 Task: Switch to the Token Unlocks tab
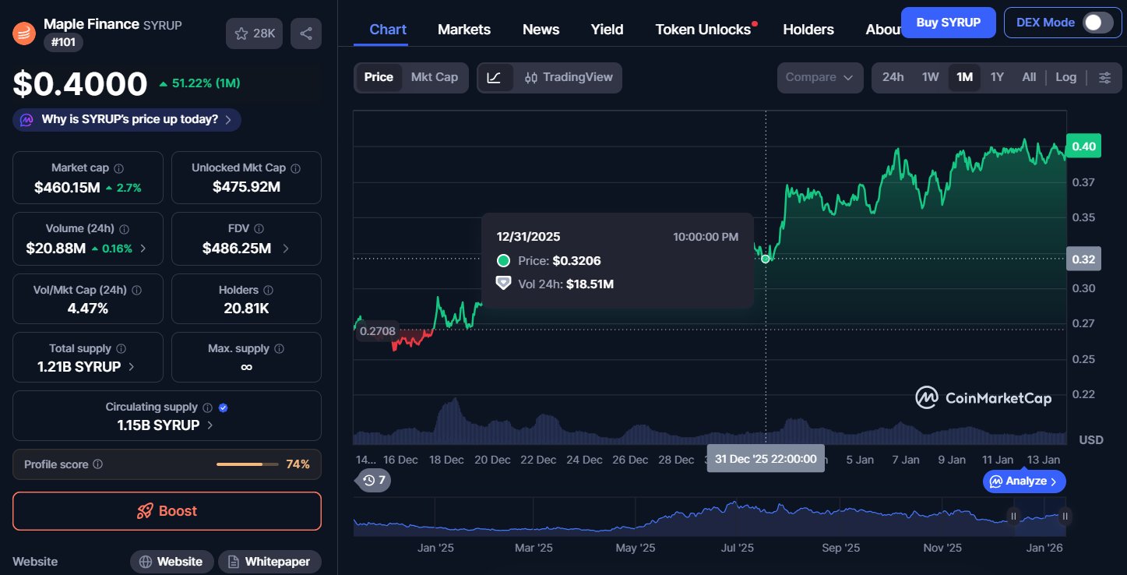click(703, 30)
